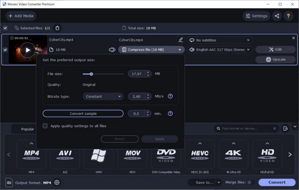Click the Convert button

pos(277,182)
